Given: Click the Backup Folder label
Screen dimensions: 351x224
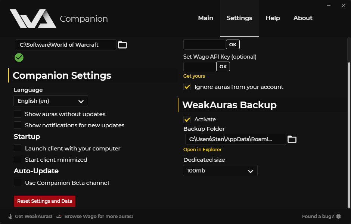Looking at the screenshot, I should [204, 129].
